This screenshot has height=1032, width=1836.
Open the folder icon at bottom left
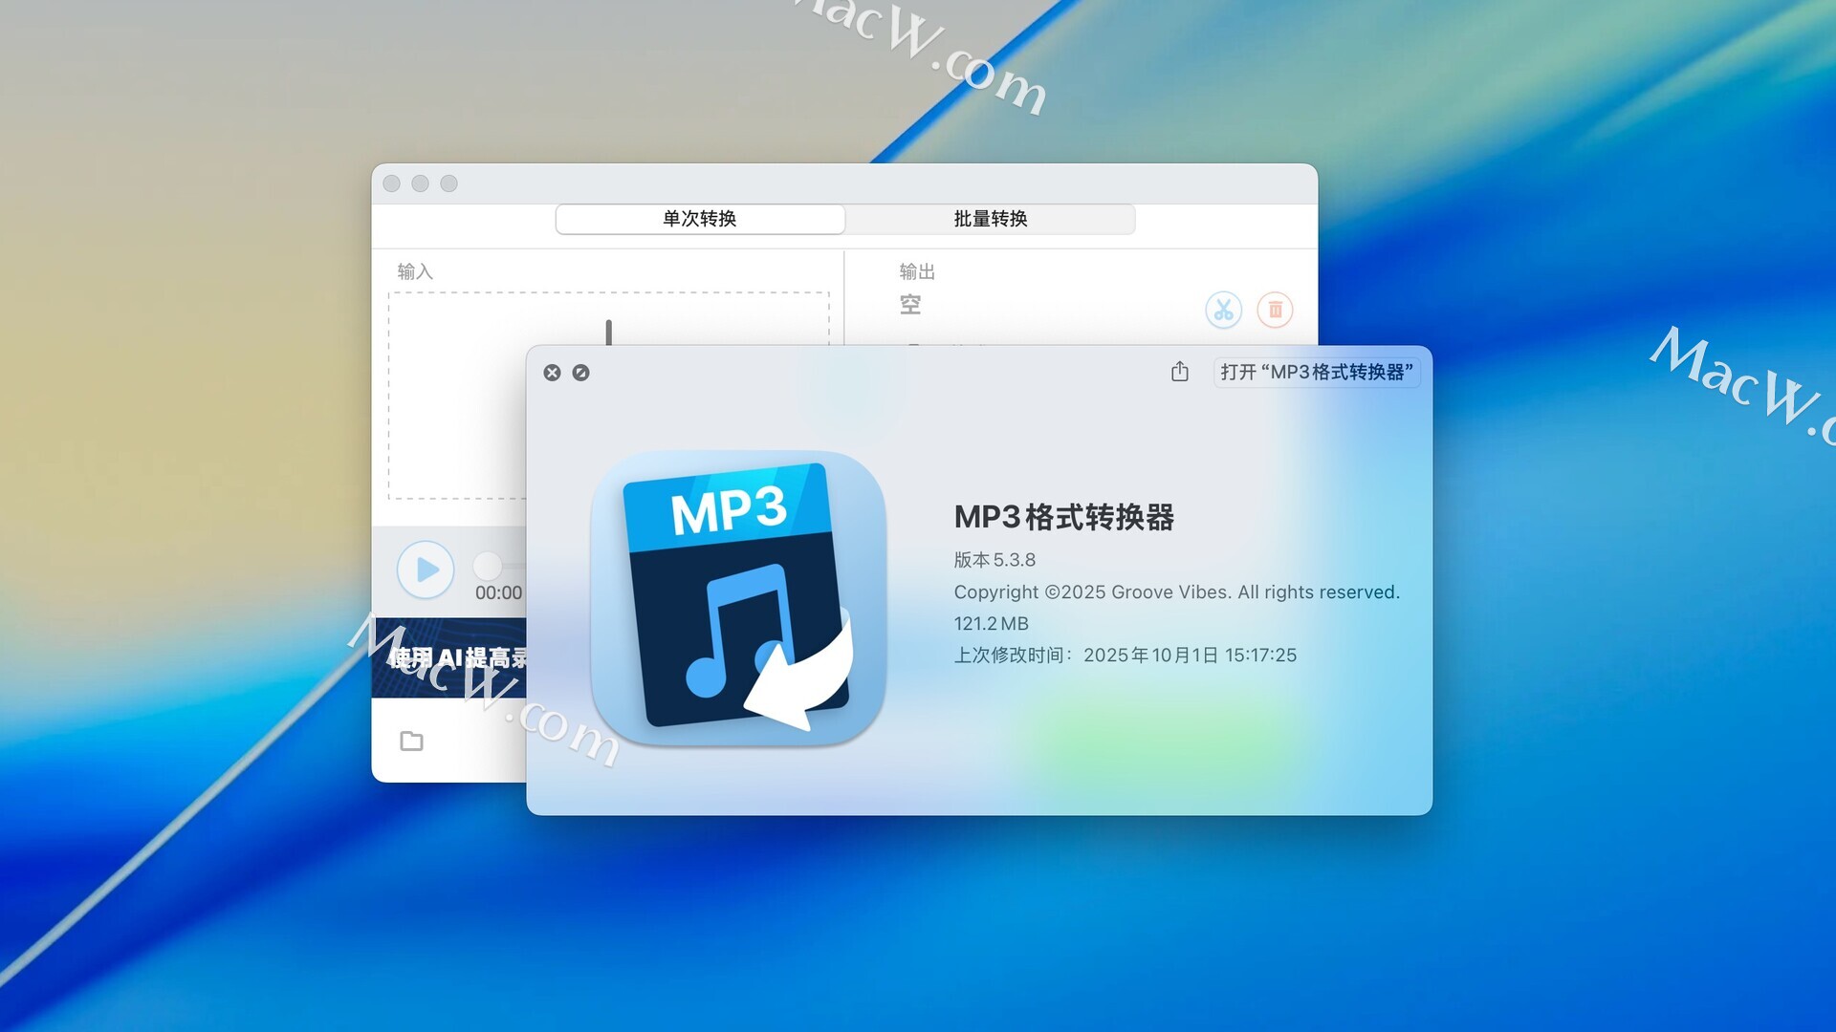[x=411, y=741]
